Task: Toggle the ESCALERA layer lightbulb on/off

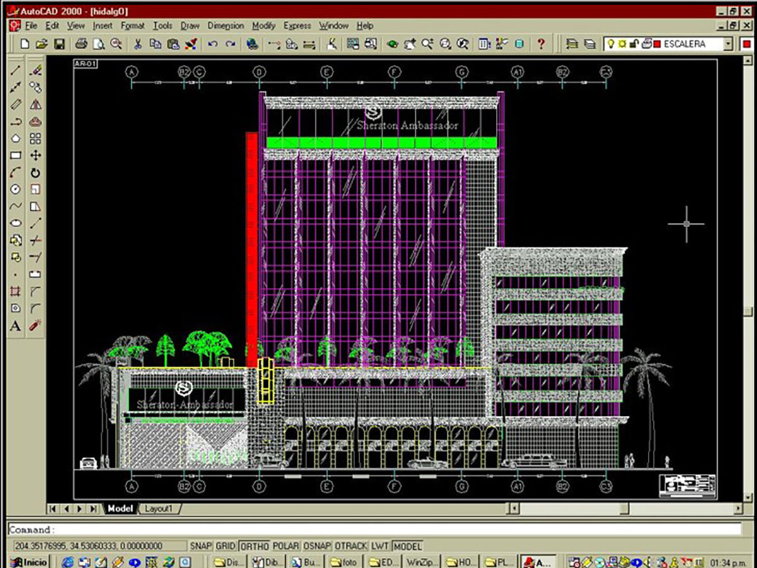Action: coord(611,44)
